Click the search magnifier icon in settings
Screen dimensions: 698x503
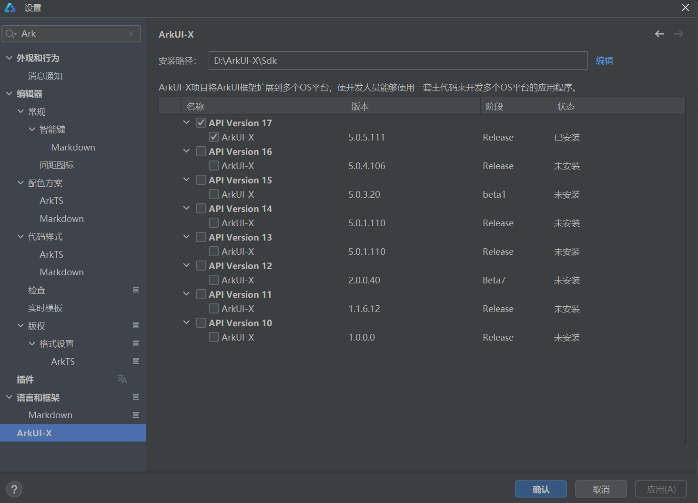click(x=11, y=34)
